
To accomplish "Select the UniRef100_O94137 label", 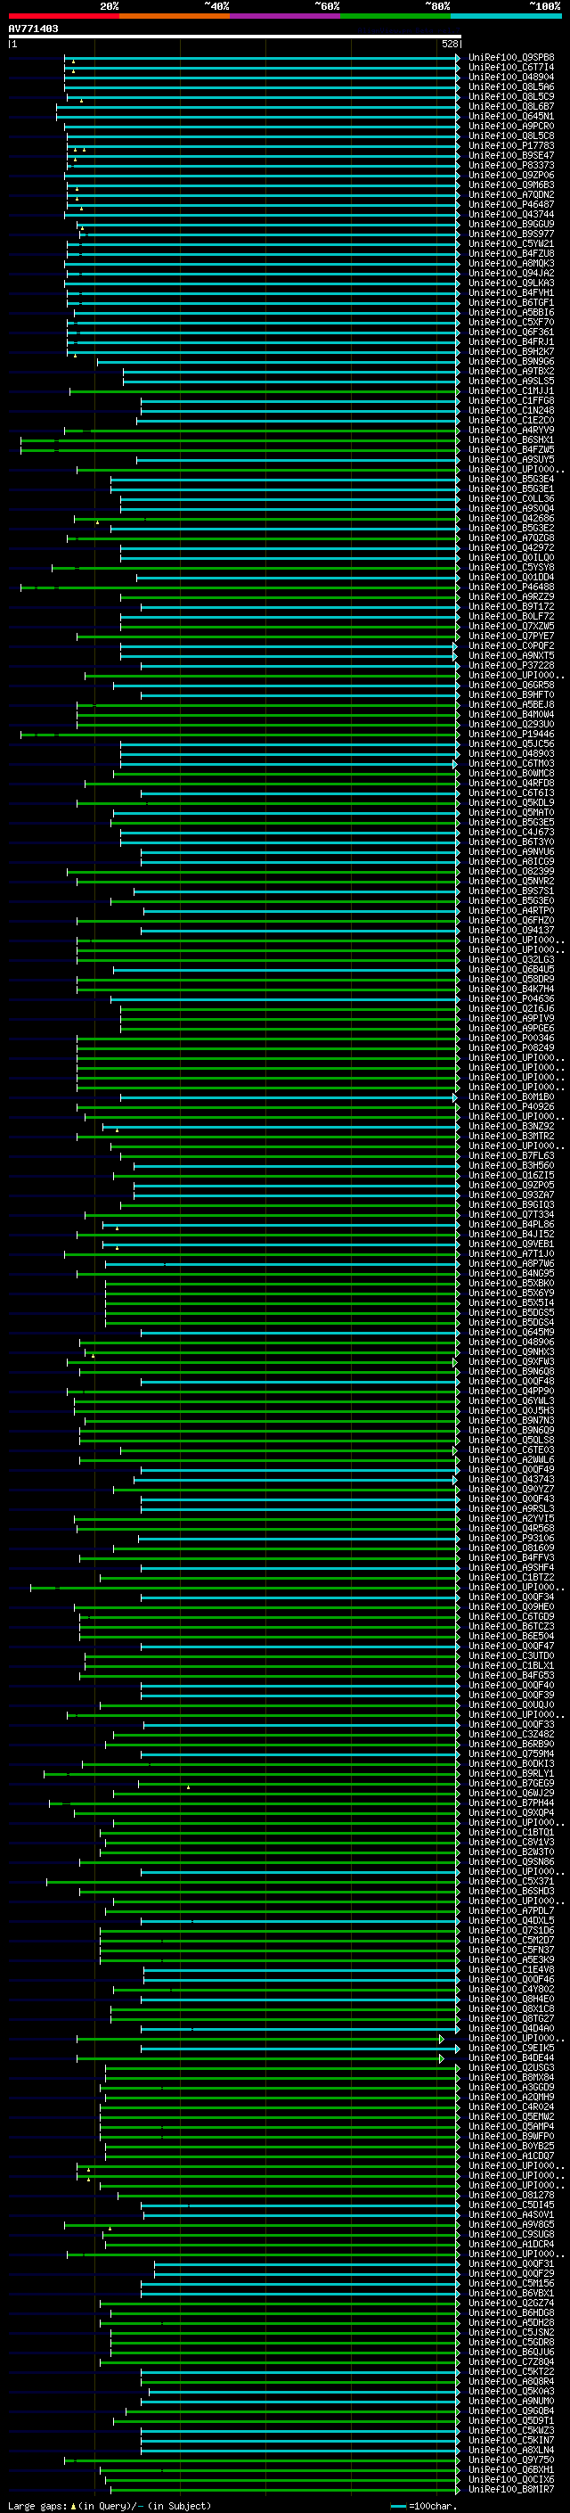I will (x=511, y=930).
